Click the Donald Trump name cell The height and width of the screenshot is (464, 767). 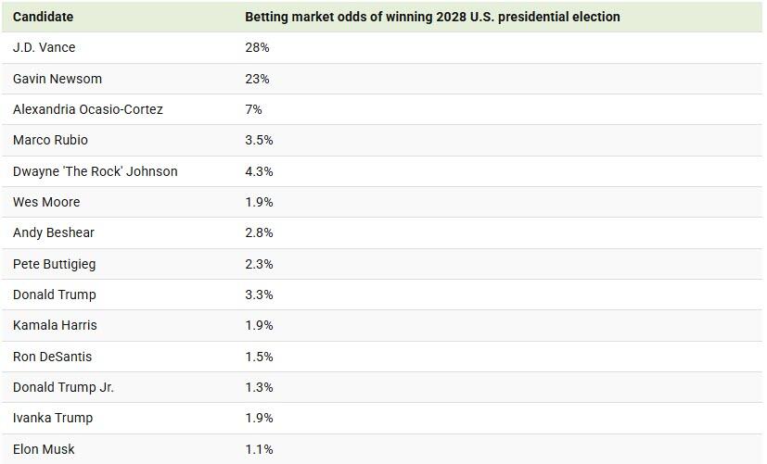(x=55, y=295)
